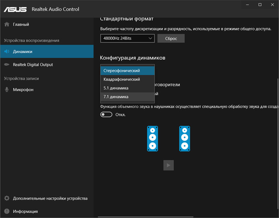Click the gear icon for Дополнительные настройки устройства
This screenshot has width=279, height=218.
point(7,198)
